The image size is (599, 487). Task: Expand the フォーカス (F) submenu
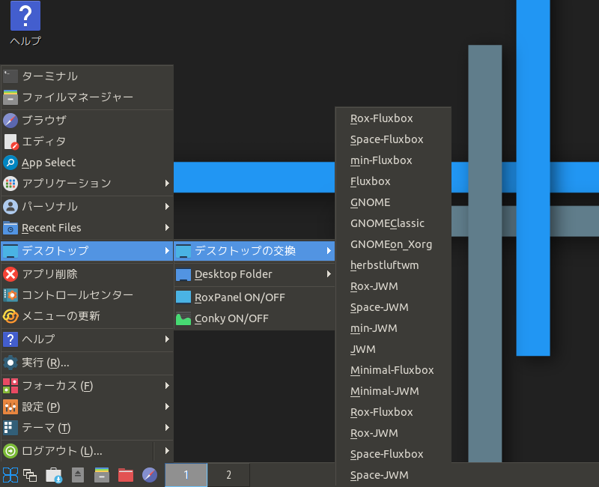click(x=87, y=386)
